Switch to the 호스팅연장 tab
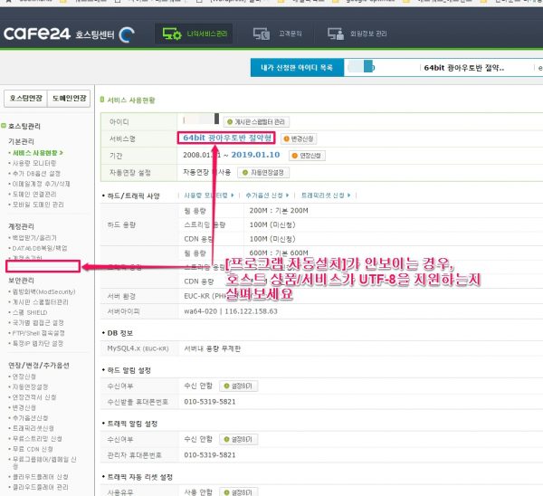 tap(25, 99)
